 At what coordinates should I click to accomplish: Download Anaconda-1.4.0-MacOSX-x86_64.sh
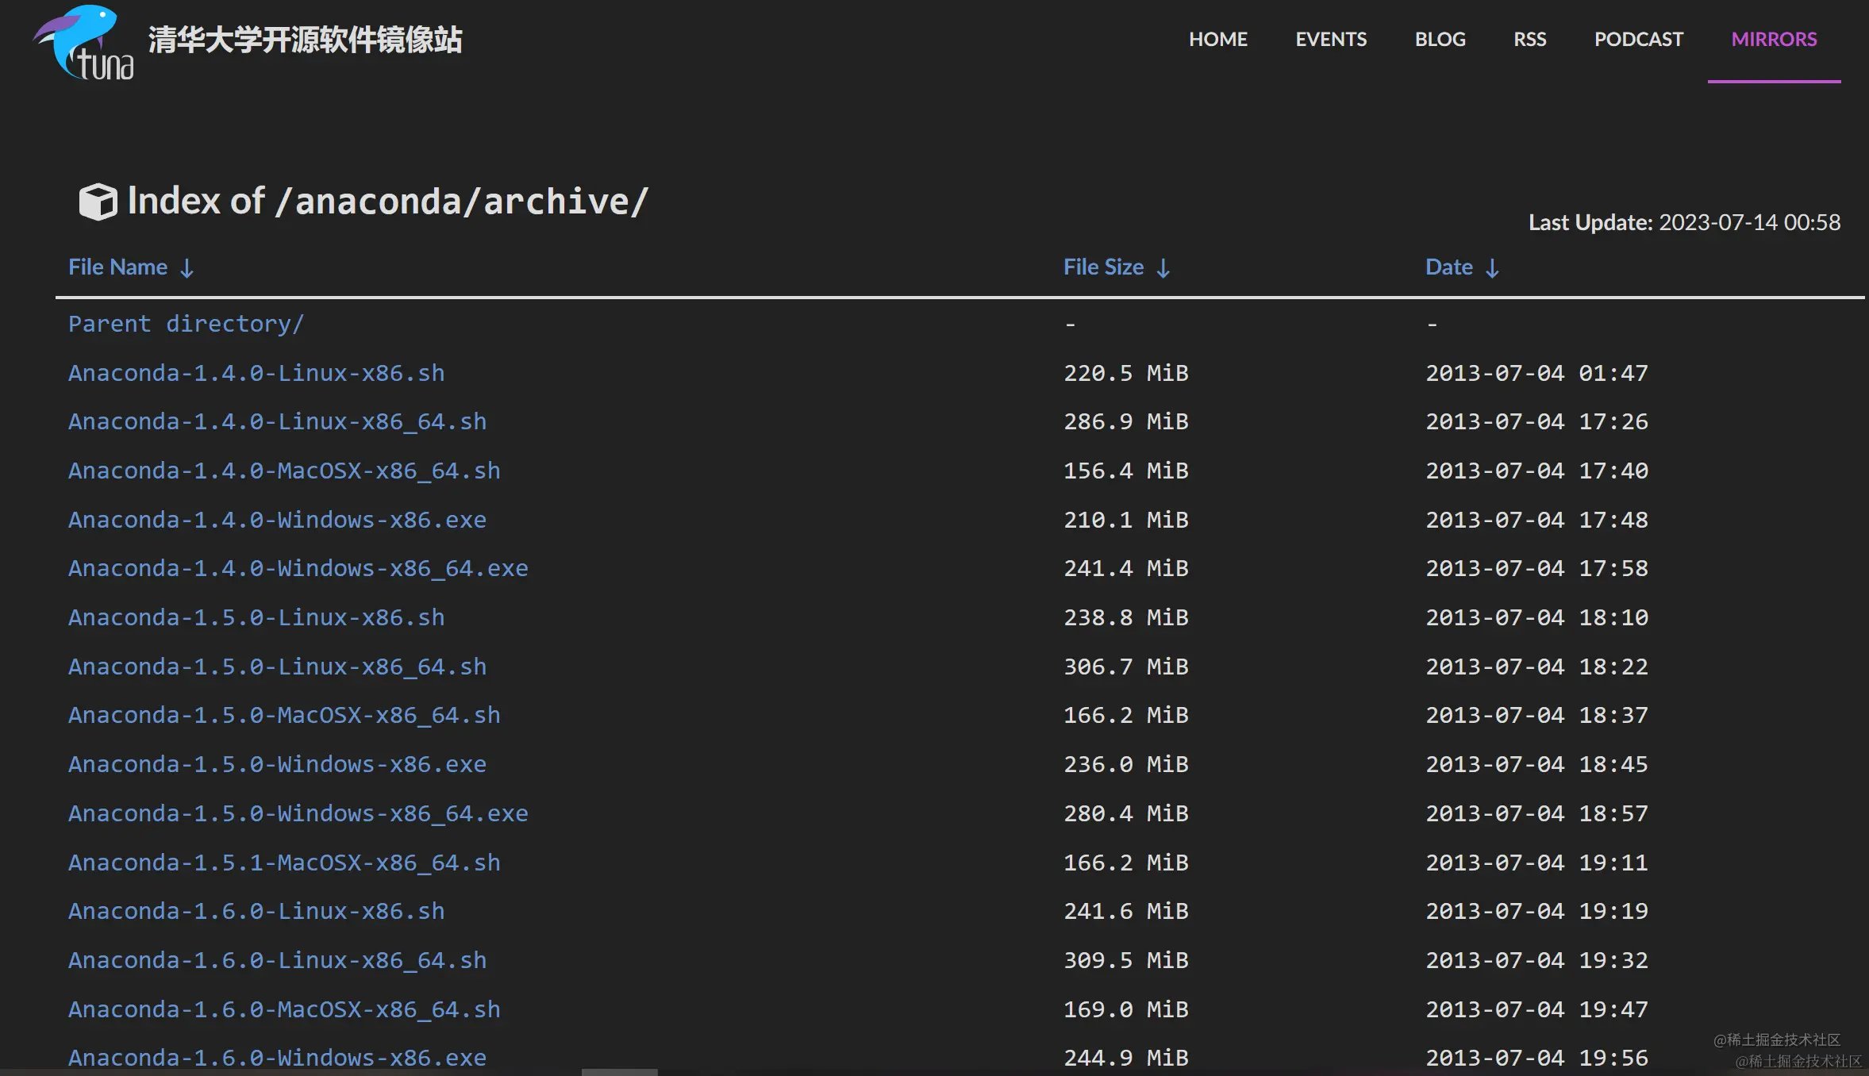pyautogui.click(x=284, y=471)
